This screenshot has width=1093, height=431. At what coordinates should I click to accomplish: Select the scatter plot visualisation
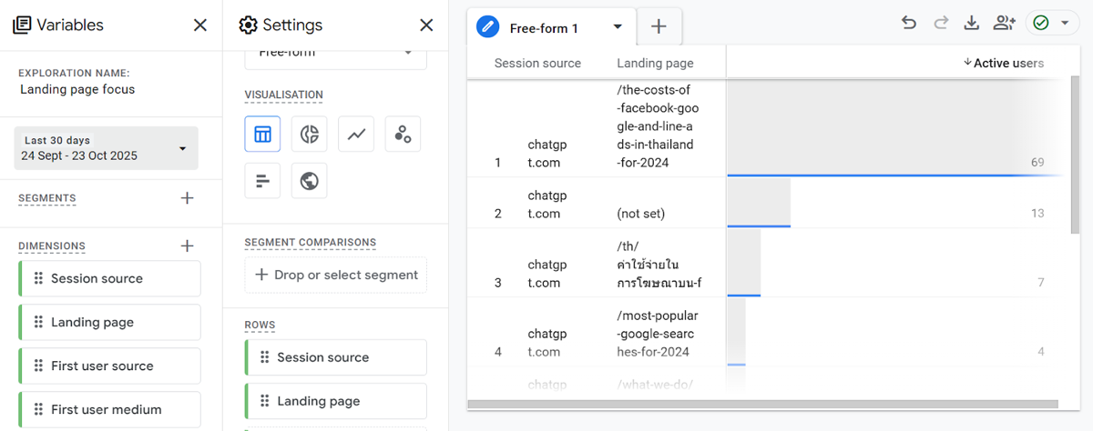point(403,135)
